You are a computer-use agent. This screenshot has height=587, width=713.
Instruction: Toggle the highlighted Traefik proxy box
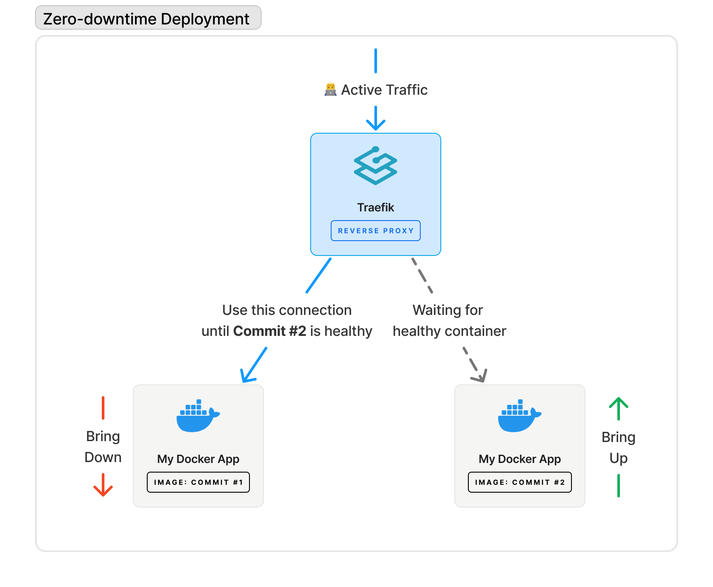click(376, 194)
